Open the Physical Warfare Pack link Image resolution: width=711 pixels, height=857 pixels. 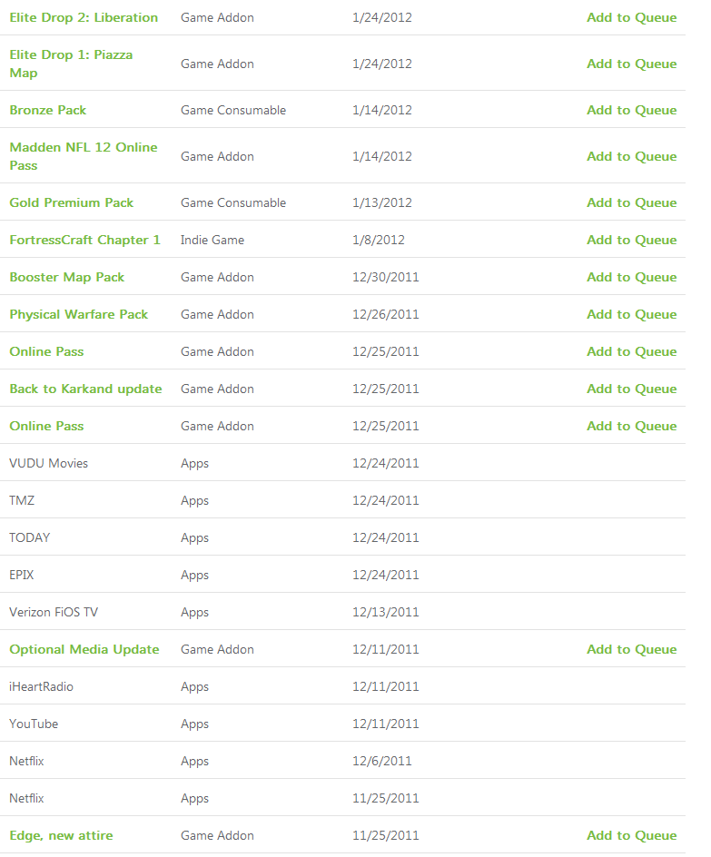pyautogui.click(x=79, y=314)
